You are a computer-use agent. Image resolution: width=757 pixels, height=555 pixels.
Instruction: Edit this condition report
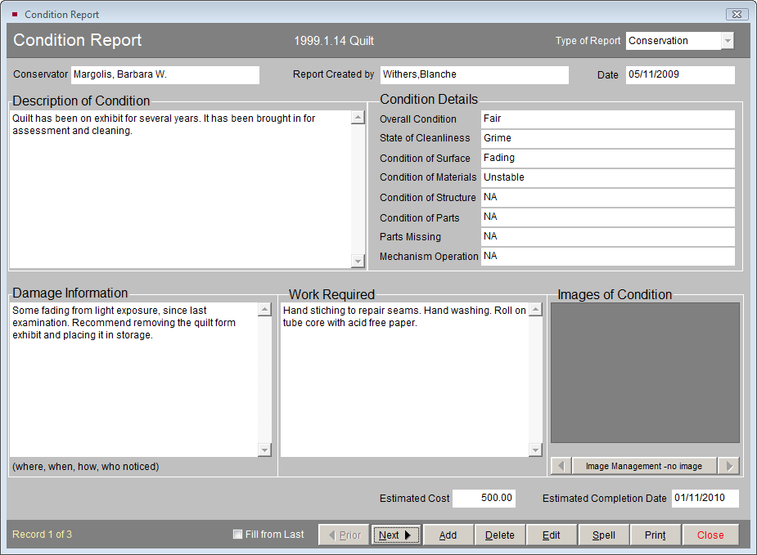tap(552, 535)
